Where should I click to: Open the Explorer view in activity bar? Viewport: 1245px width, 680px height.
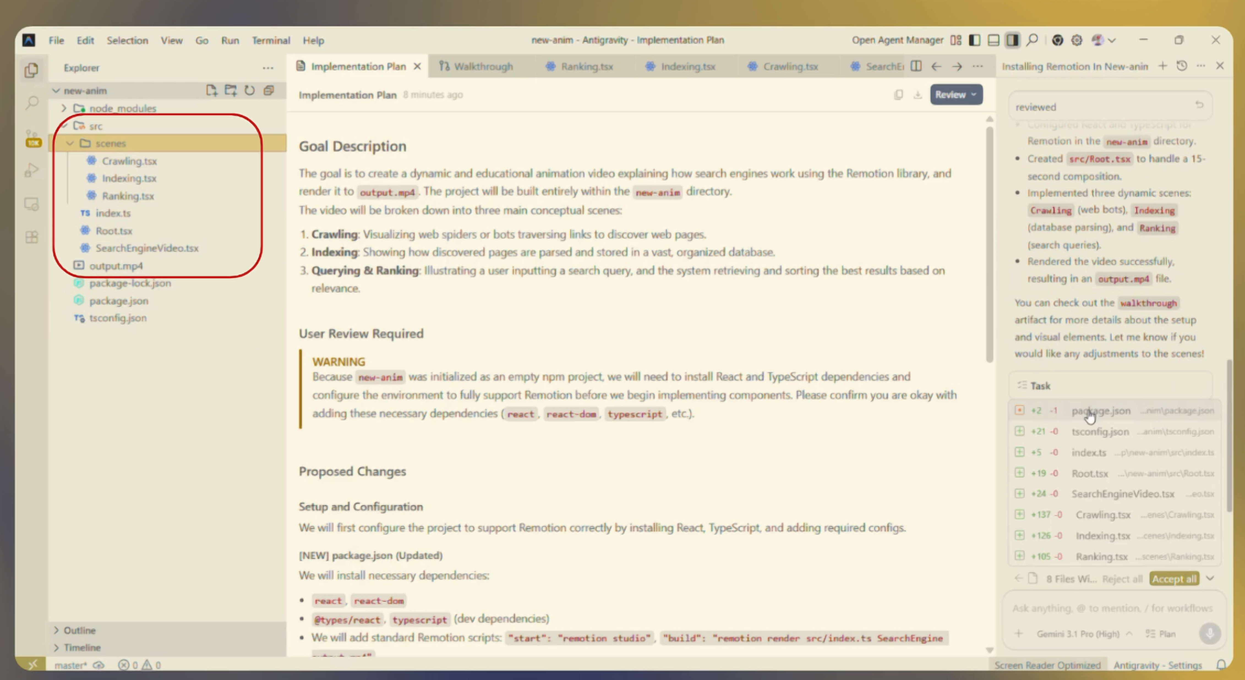pos(31,70)
